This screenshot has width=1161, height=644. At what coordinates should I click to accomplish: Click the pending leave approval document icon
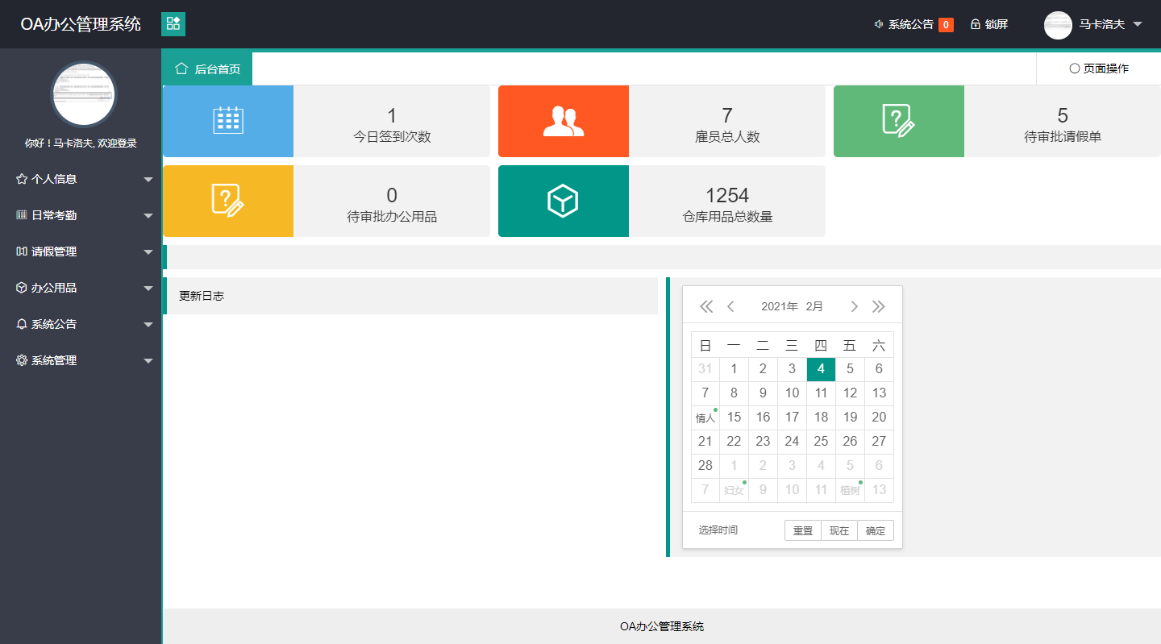[x=898, y=120]
